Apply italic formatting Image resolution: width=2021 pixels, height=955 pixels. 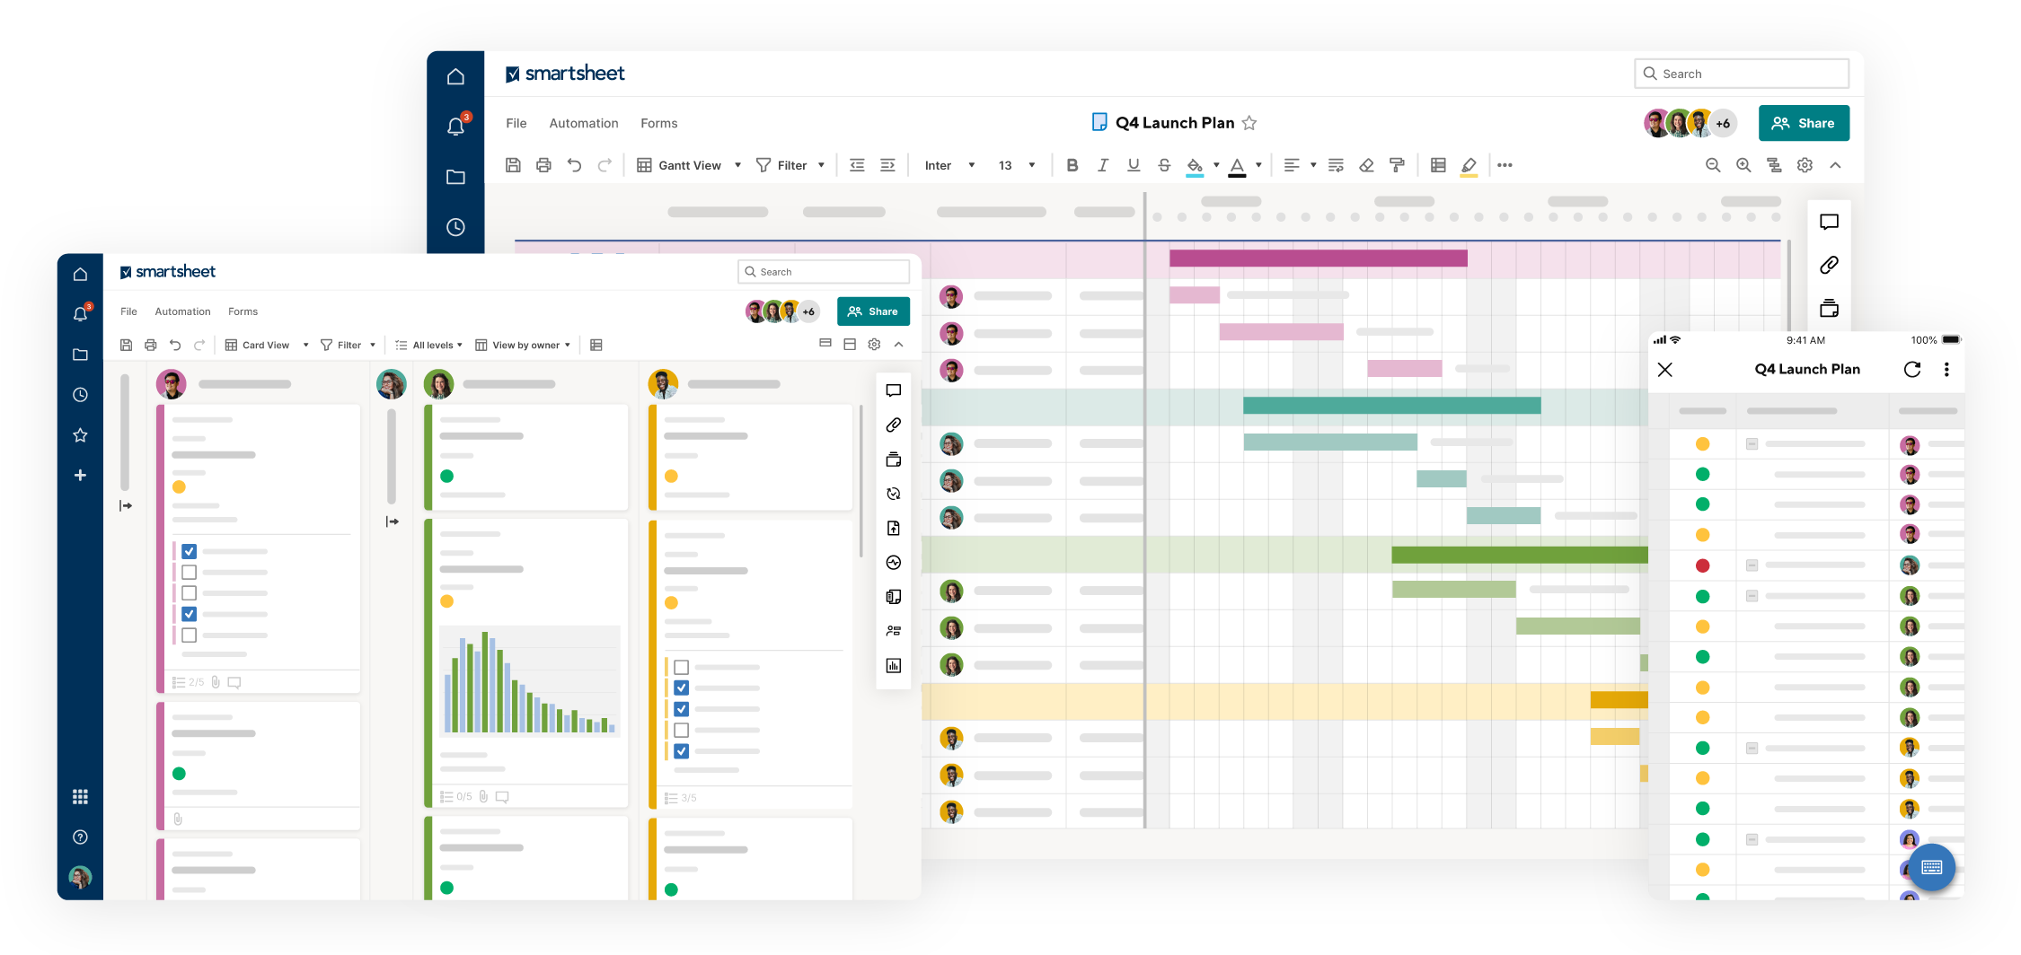(x=1102, y=165)
